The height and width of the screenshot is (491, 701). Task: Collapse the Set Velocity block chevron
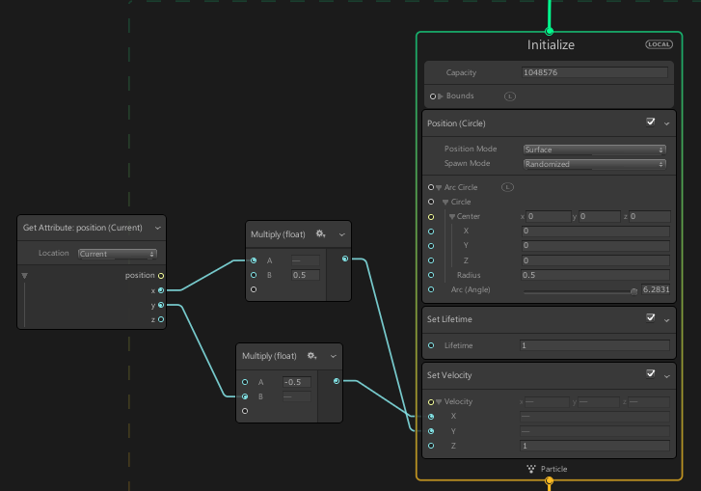pyautogui.click(x=666, y=376)
